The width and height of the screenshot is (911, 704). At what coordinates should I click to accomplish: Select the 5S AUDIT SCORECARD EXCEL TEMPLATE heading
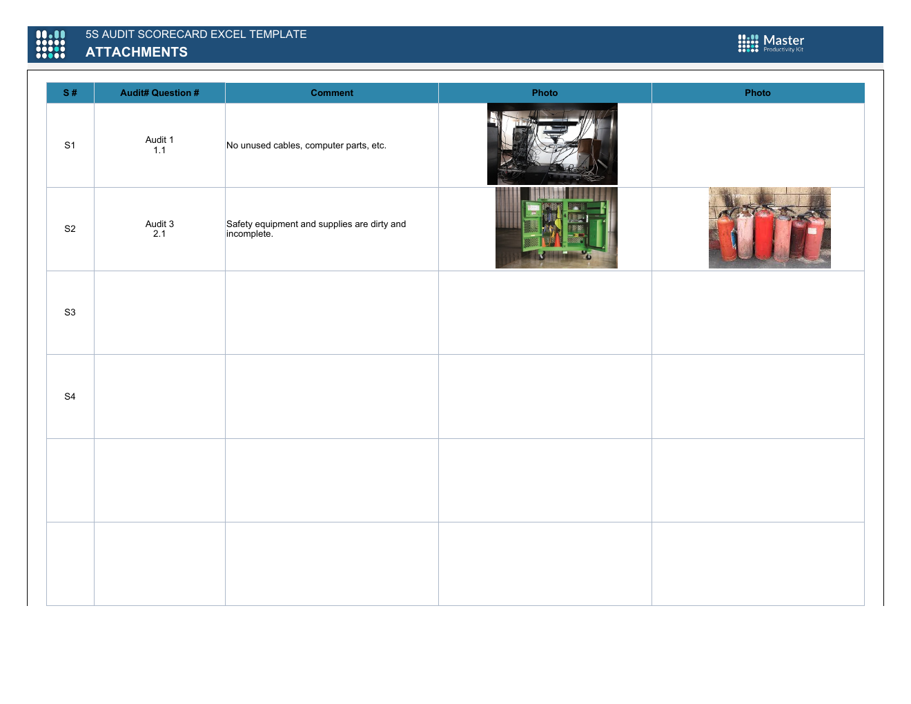(x=196, y=35)
